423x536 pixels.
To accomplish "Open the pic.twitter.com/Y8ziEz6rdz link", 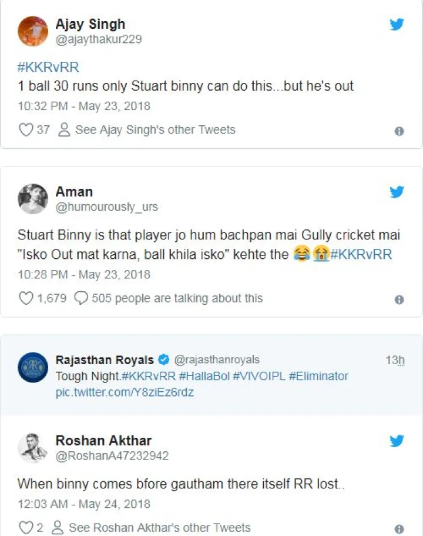I will (124, 392).
